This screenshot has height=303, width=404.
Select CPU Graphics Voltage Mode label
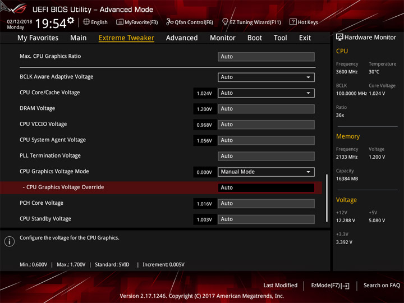pos(54,171)
